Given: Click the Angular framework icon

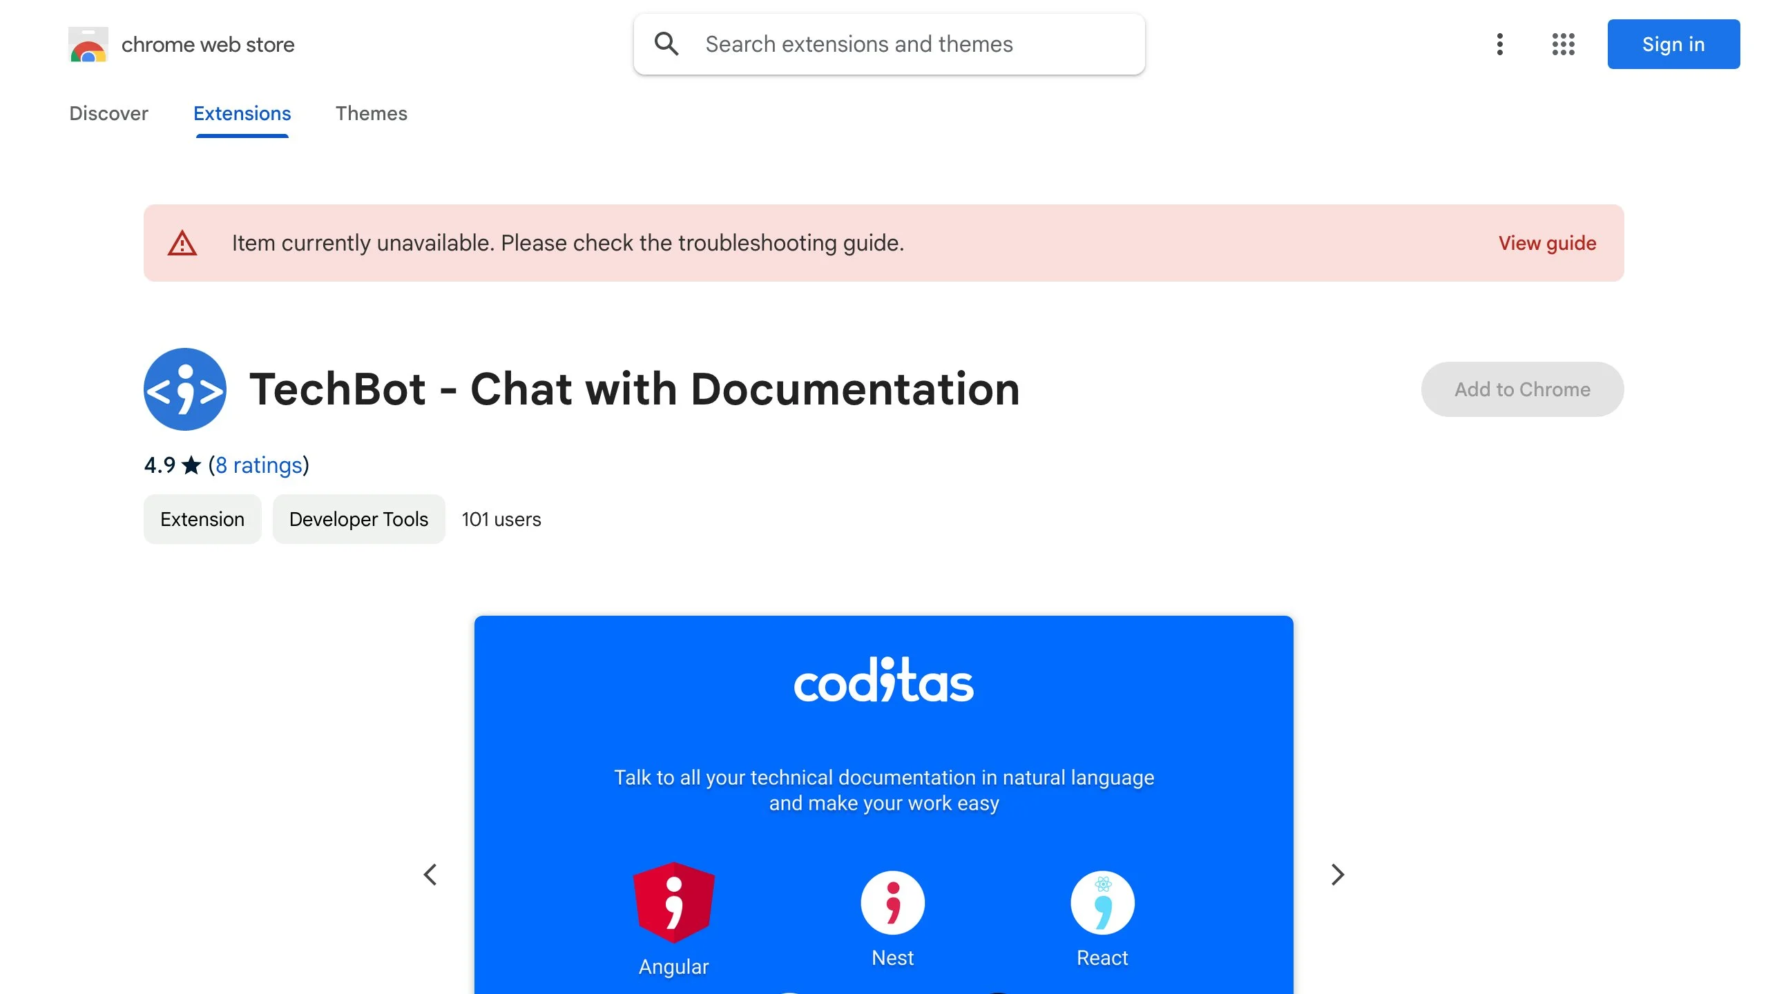Looking at the screenshot, I should [x=674, y=903].
